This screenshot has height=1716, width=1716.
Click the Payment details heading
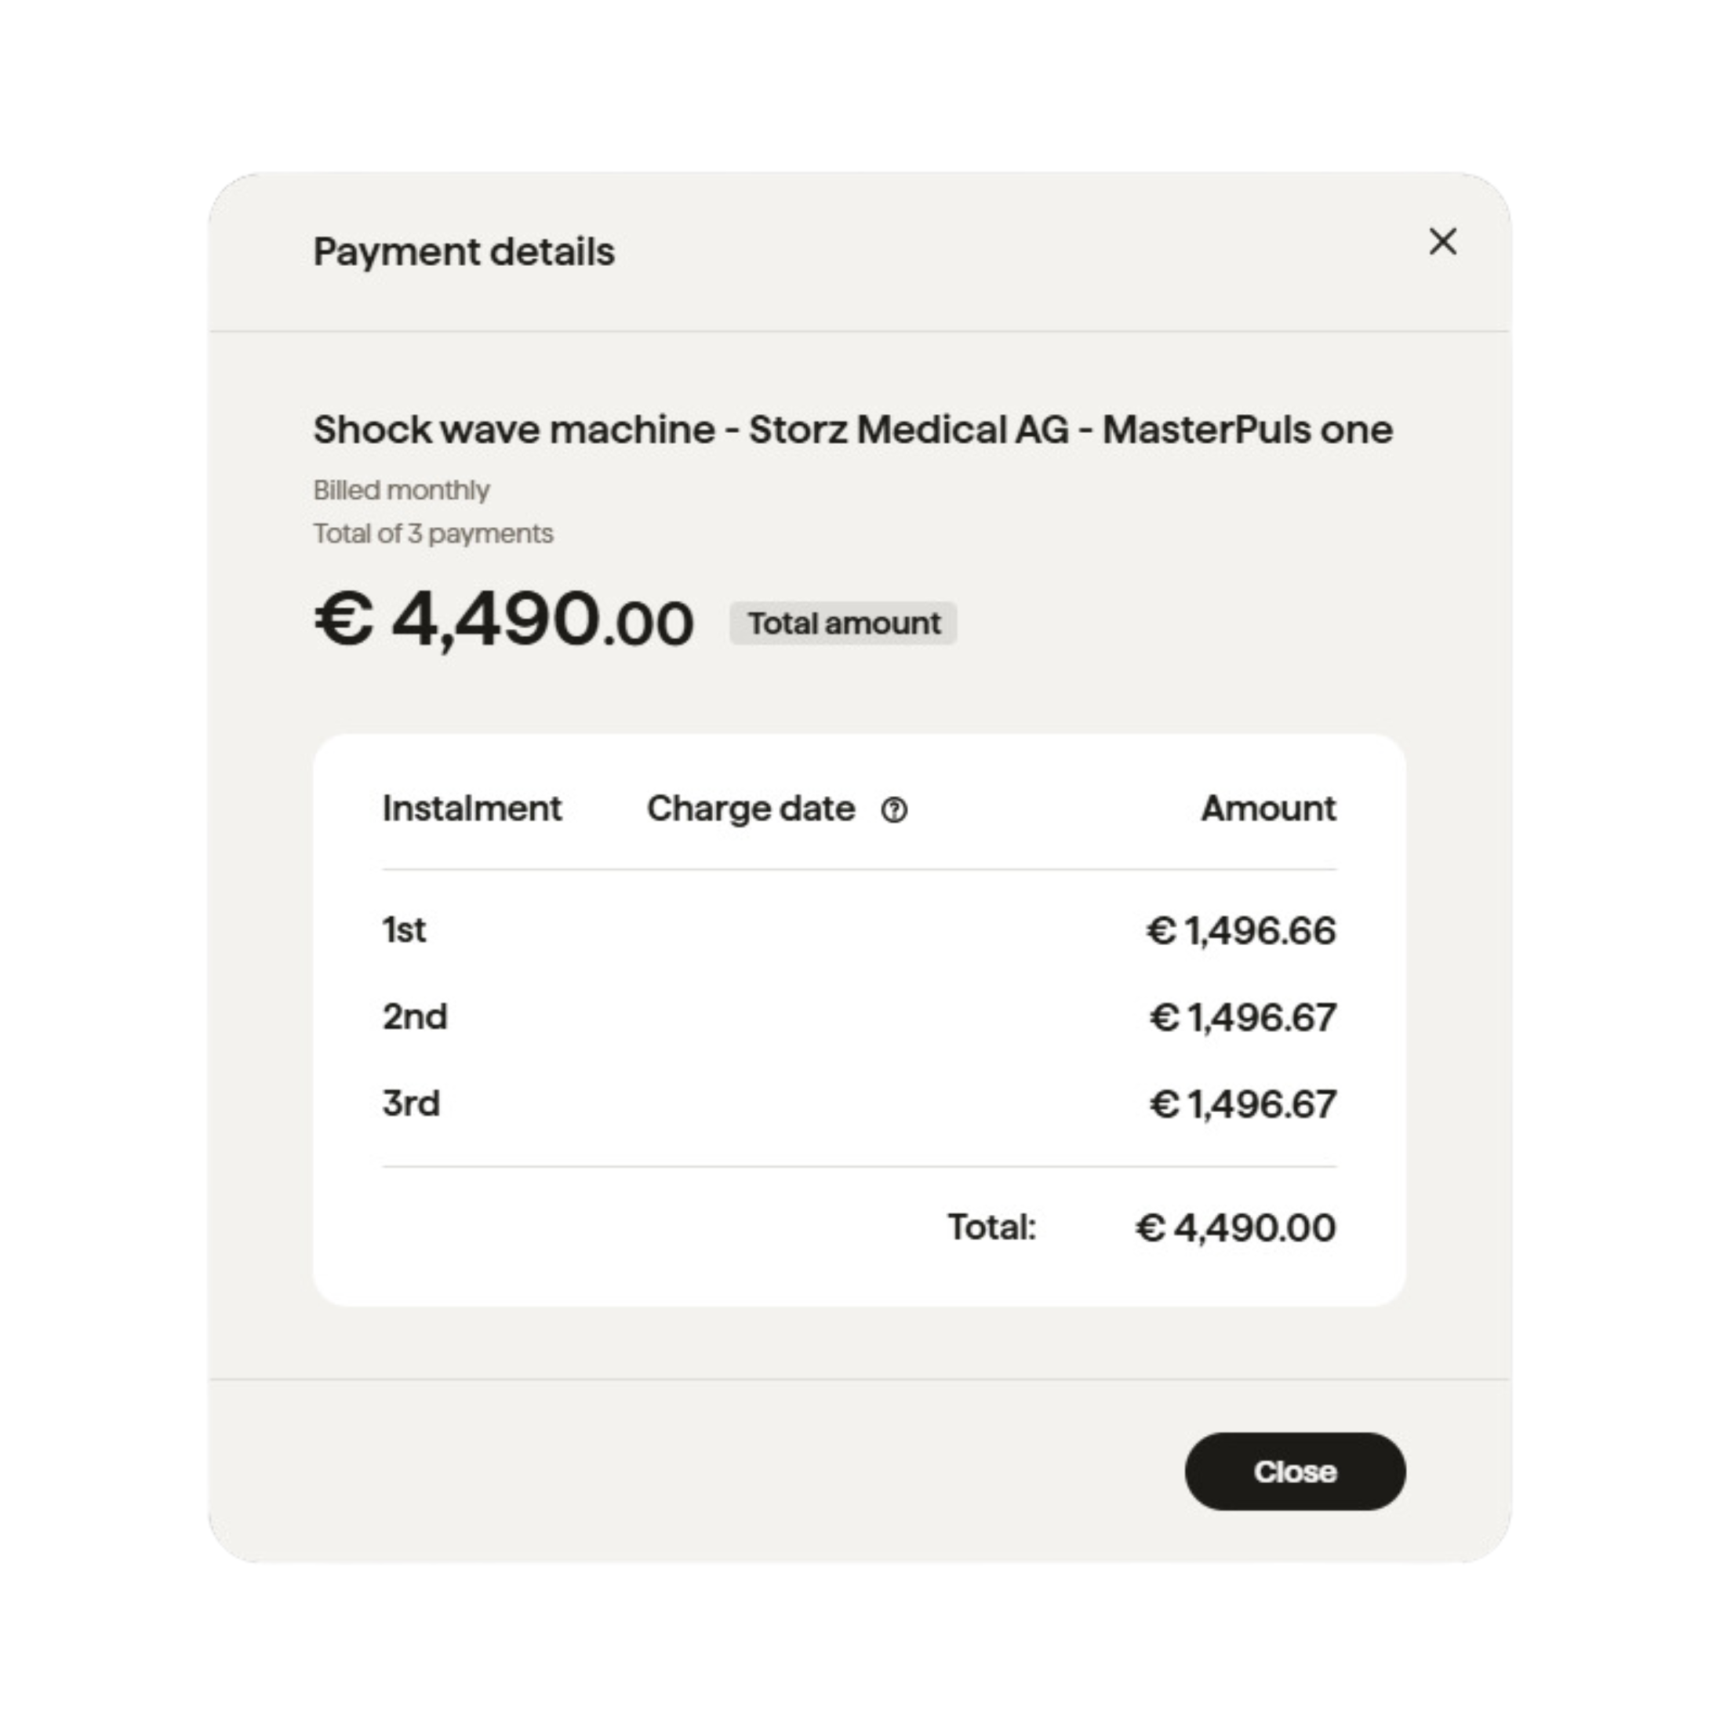464,253
